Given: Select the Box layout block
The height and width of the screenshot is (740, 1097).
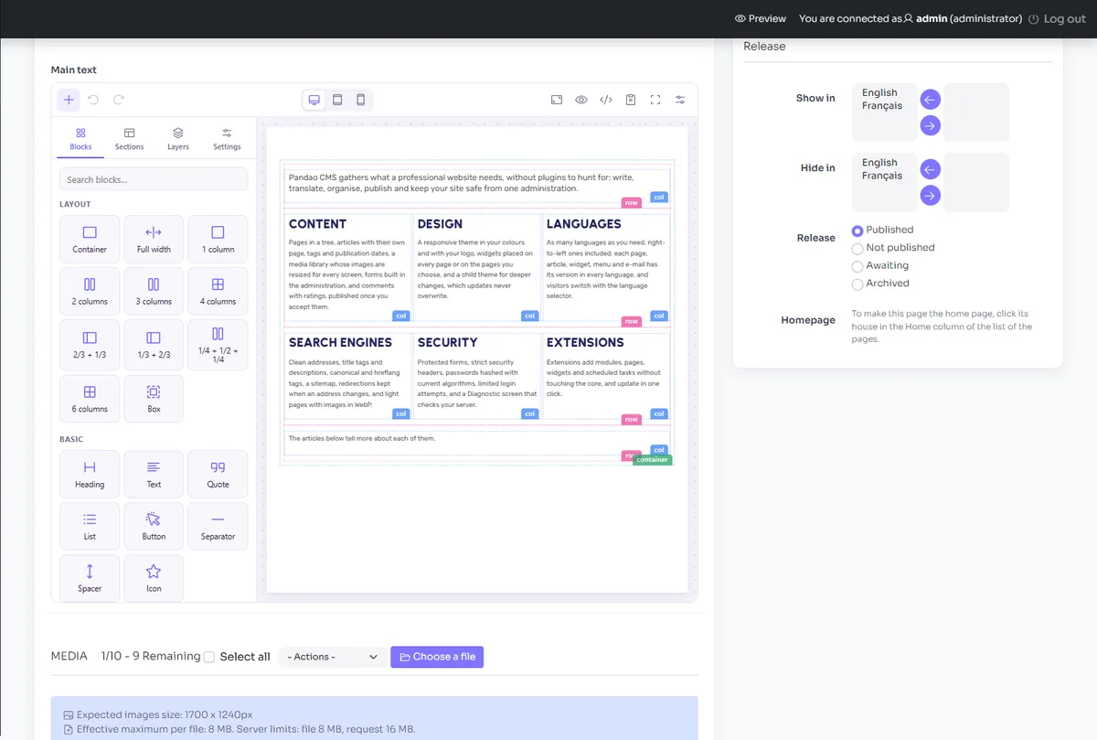Looking at the screenshot, I should [x=154, y=399].
